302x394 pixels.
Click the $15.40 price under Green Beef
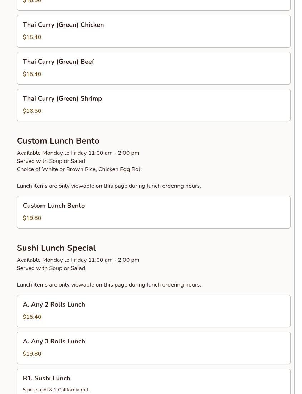point(32,74)
